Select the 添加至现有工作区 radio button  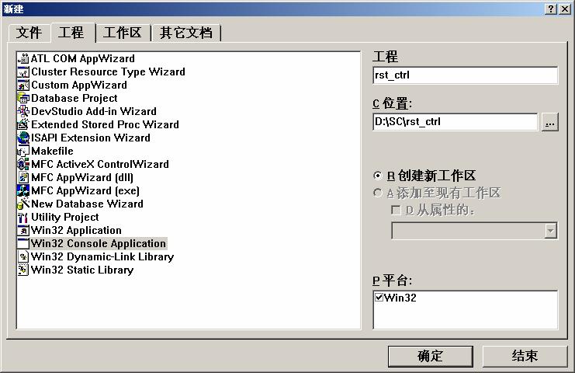pos(377,193)
